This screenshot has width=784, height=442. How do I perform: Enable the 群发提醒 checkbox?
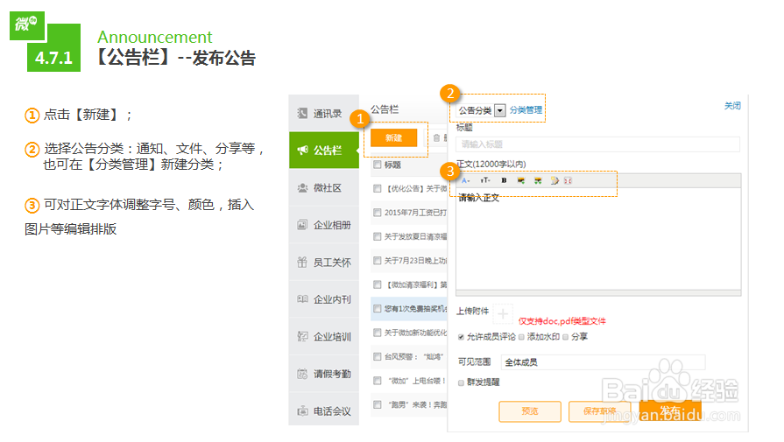click(461, 383)
